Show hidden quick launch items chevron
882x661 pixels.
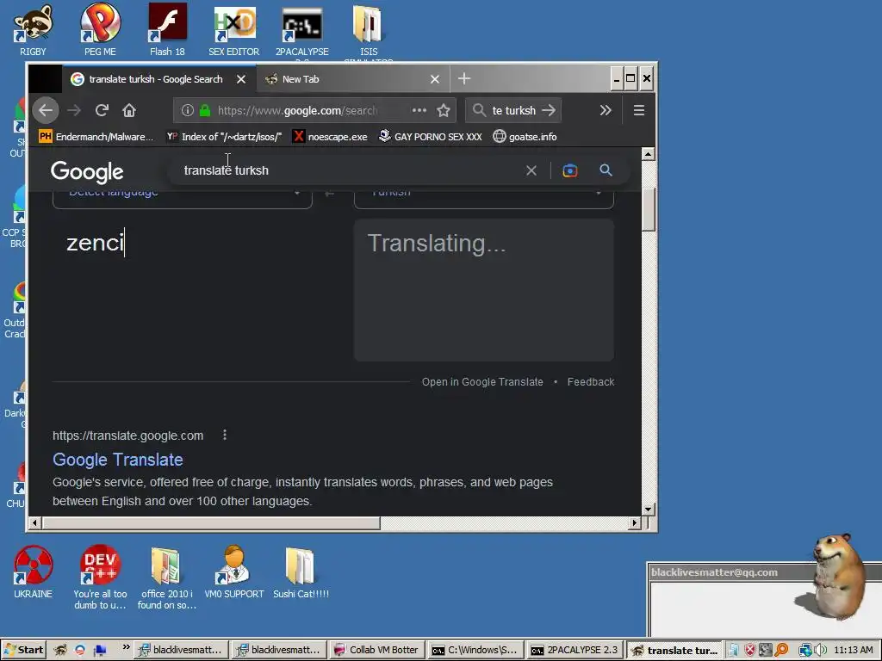(x=126, y=647)
